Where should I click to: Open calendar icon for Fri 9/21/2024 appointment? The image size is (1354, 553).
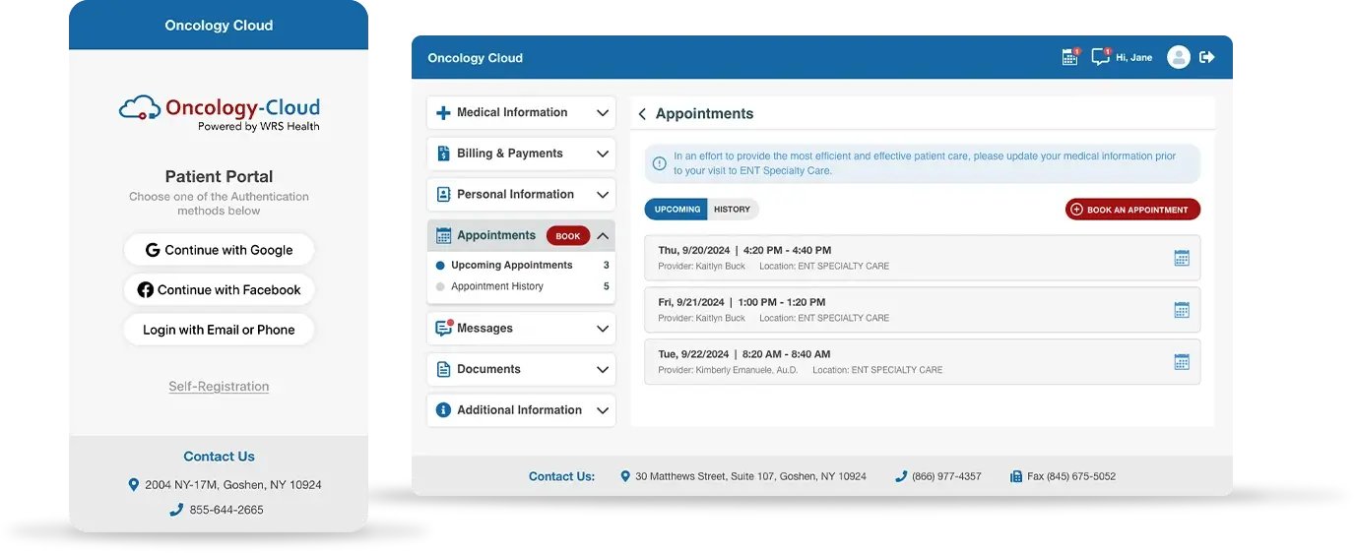[1182, 310]
